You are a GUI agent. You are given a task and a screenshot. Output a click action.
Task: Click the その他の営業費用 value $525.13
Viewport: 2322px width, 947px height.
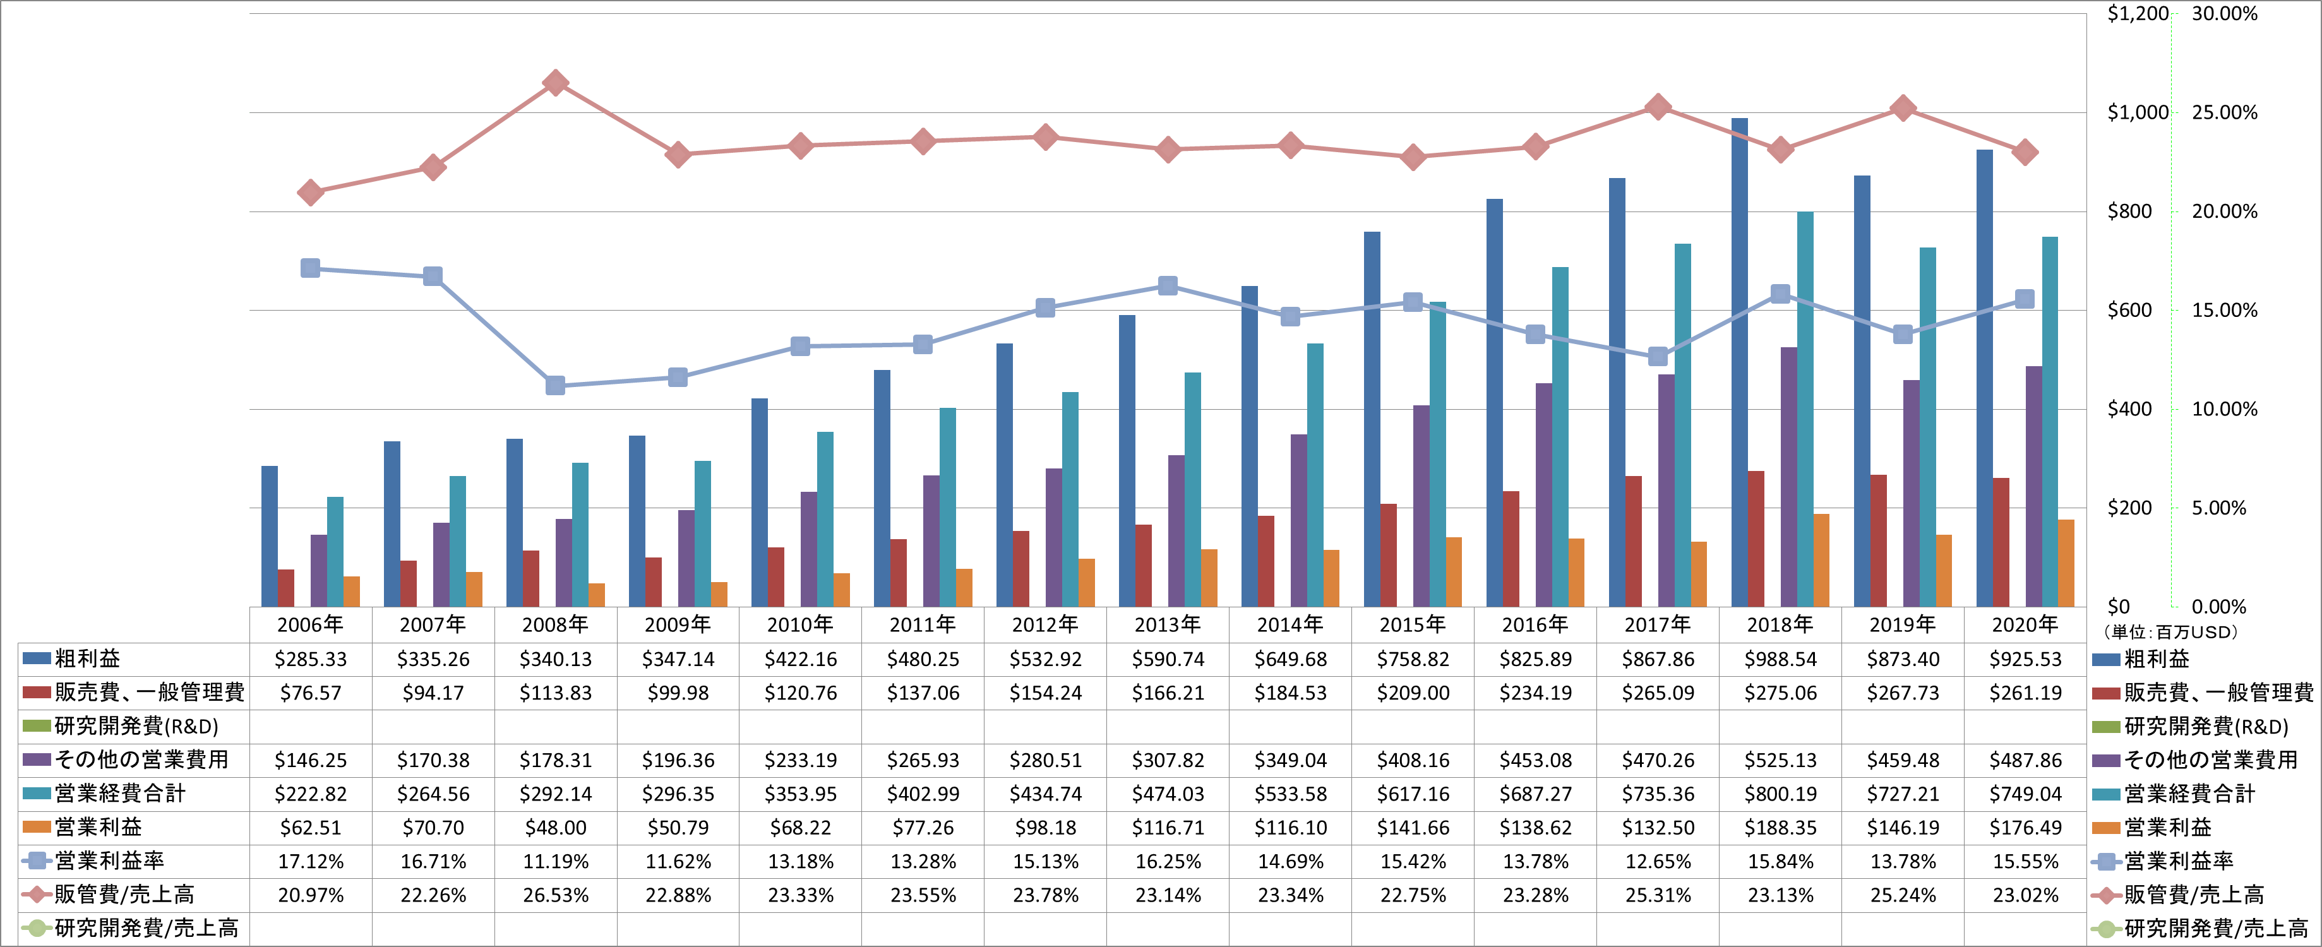1780,761
